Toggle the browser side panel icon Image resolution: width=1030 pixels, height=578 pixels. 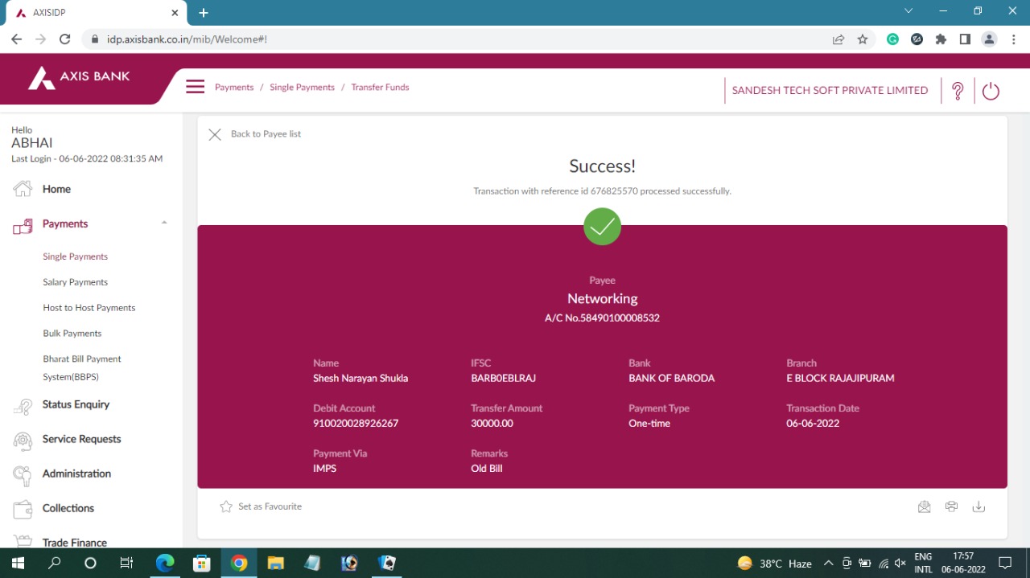[965, 39]
